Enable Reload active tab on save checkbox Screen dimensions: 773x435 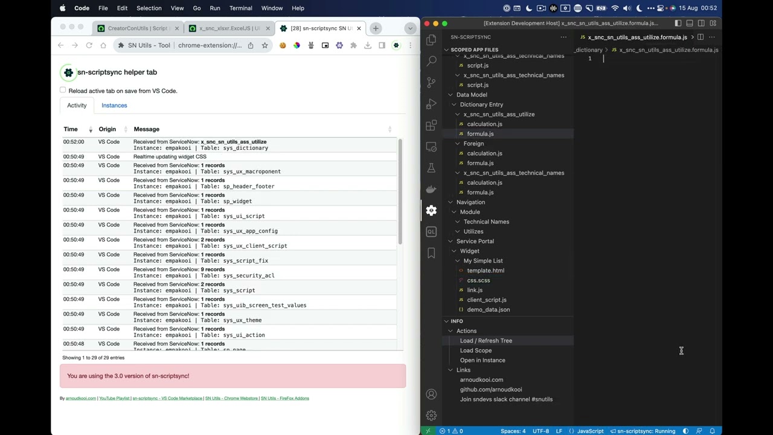(x=63, y=90)
